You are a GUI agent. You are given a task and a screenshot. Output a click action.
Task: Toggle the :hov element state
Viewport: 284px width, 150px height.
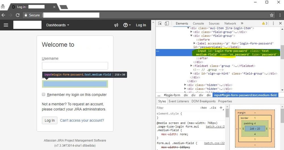click(x=203, y=108)
